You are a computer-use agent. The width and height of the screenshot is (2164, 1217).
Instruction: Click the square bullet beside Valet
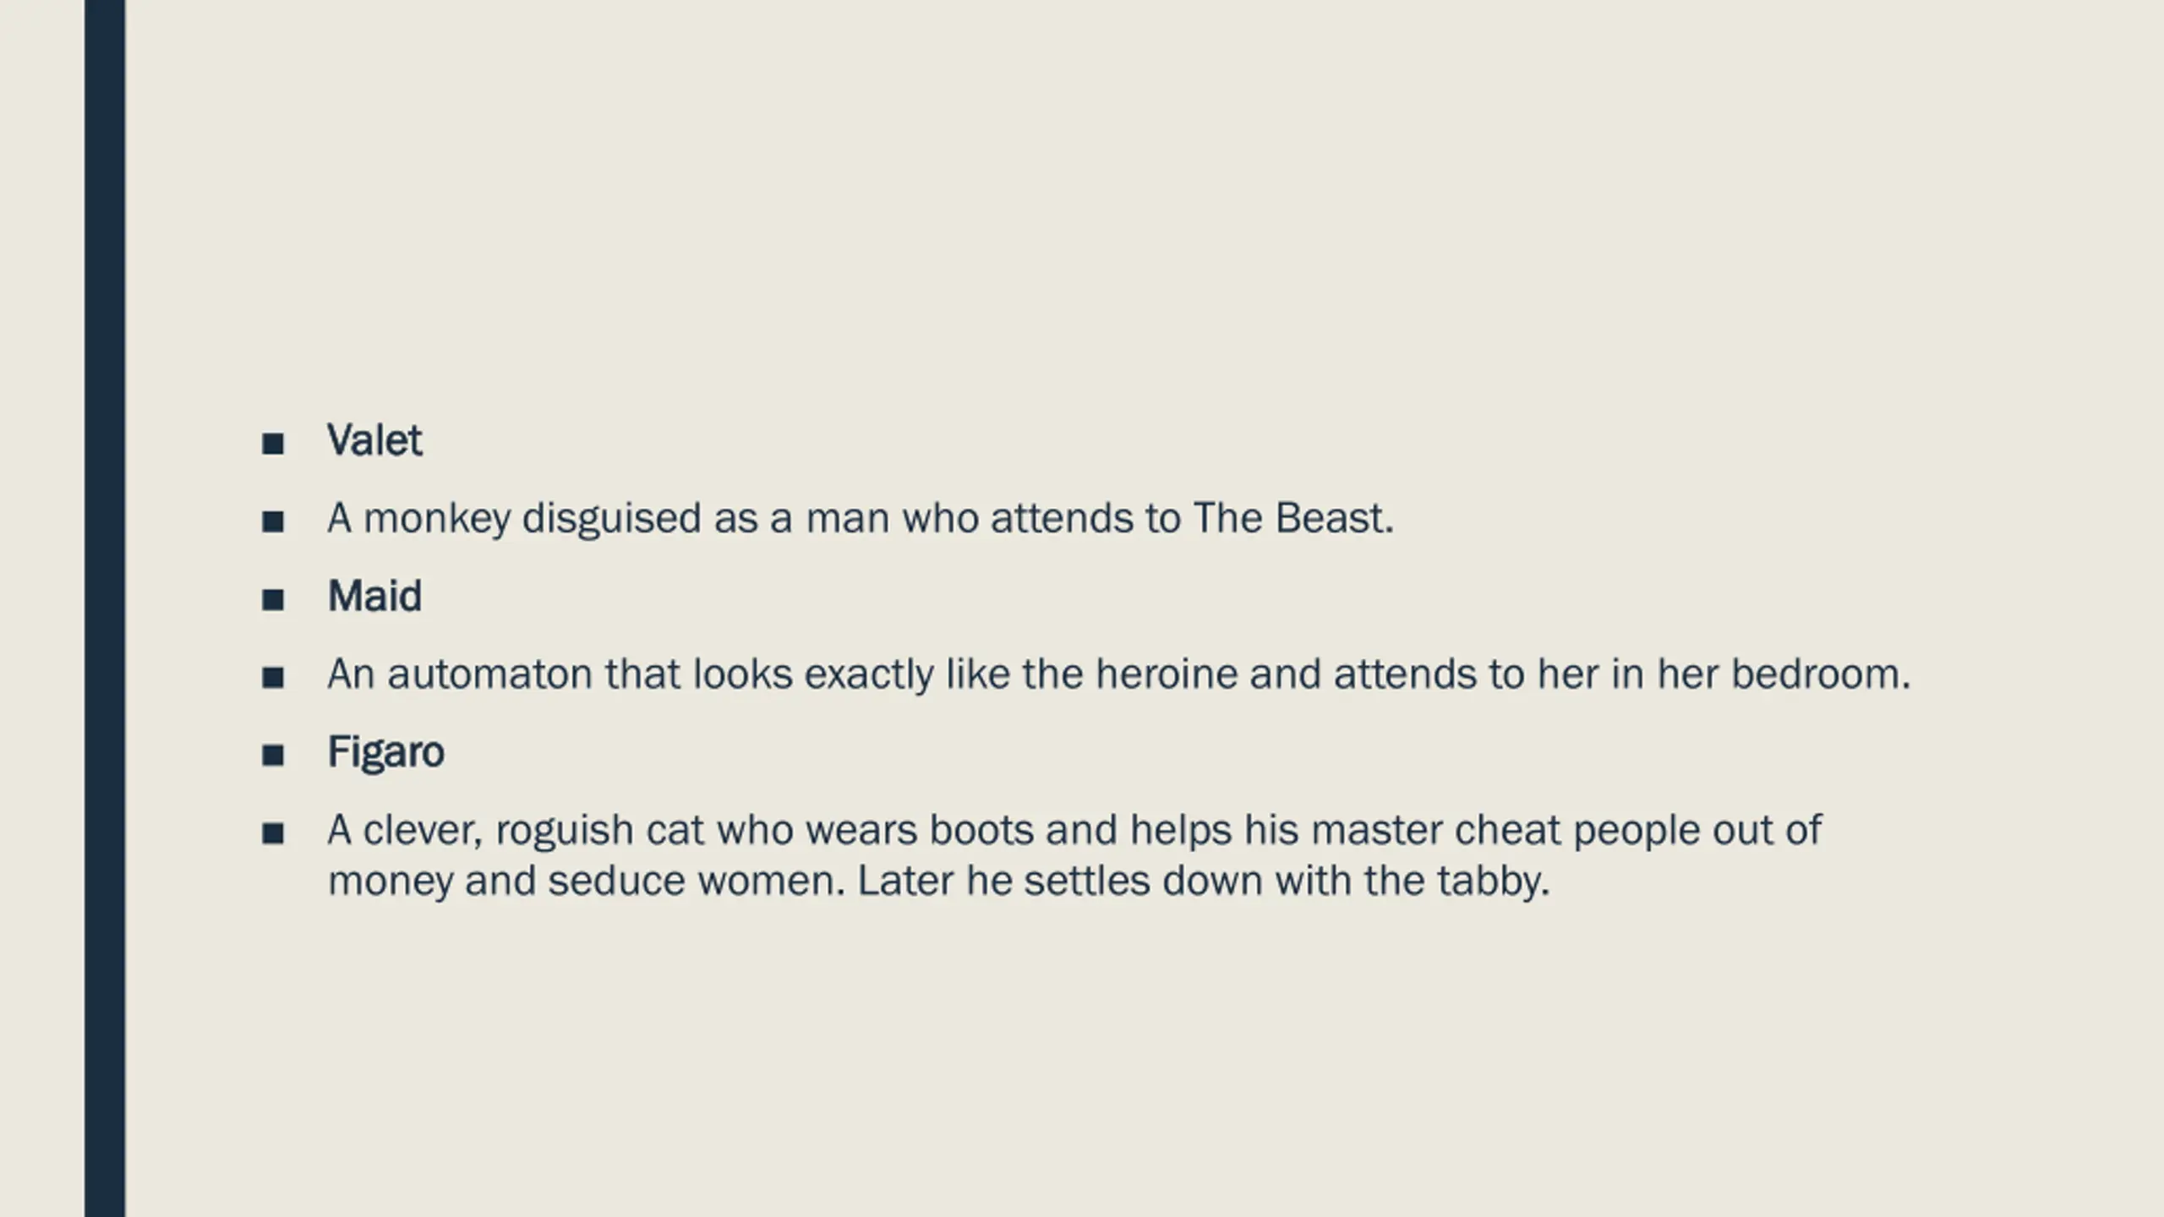273,444
